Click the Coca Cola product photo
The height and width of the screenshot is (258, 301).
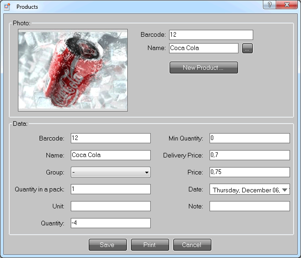coord(73,71)
